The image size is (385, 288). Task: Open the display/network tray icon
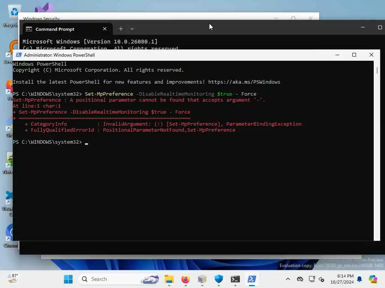[312, 279]
